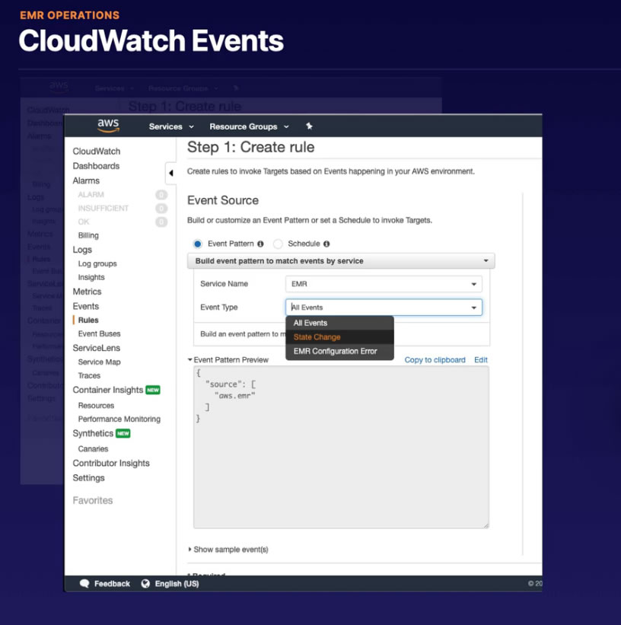Collapse the Event Pattern Preview section
Image resolution: width=621 pixels, height=625 pixels.
click(228, 360)
